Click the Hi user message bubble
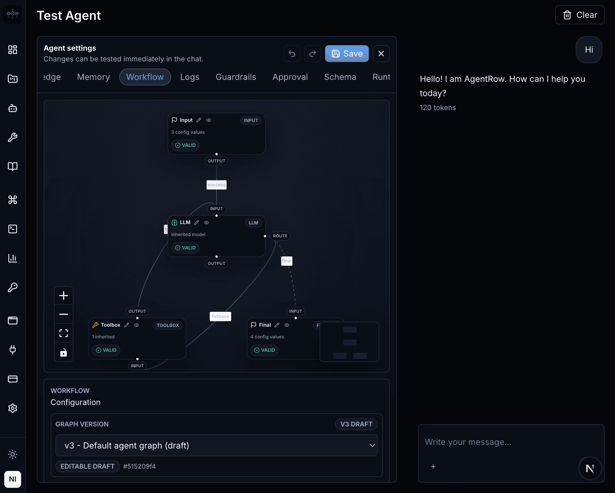Screen dimensions: 615x493 (589, 50)
